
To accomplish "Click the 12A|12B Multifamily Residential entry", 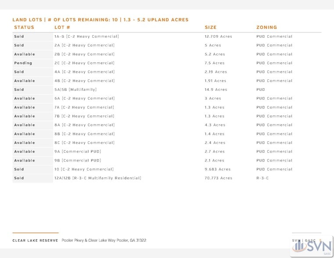I will click(97, 178).
